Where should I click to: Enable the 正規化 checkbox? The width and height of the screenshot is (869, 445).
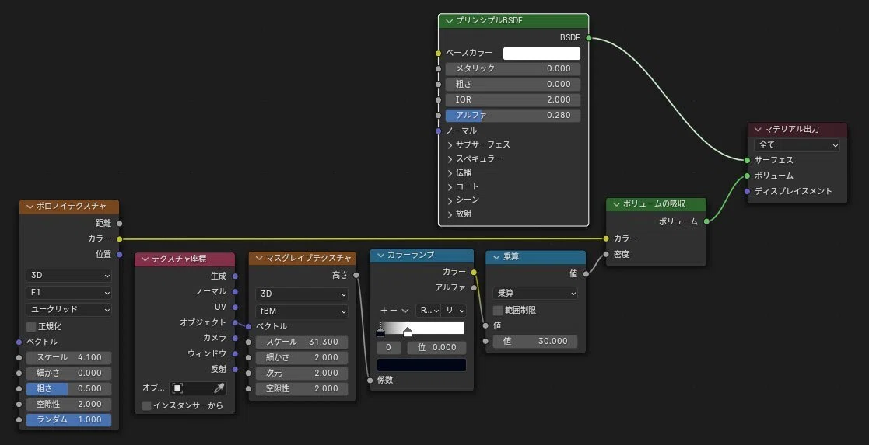point(32,326)
